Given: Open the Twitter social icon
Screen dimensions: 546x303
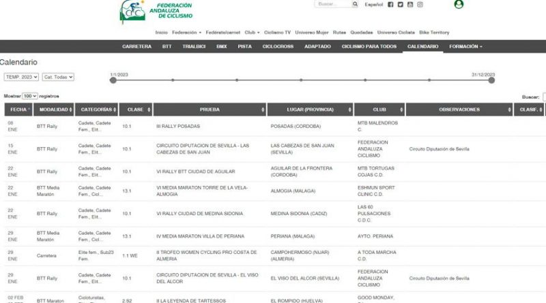Looking at the screenshot, I should coord(401,4).
